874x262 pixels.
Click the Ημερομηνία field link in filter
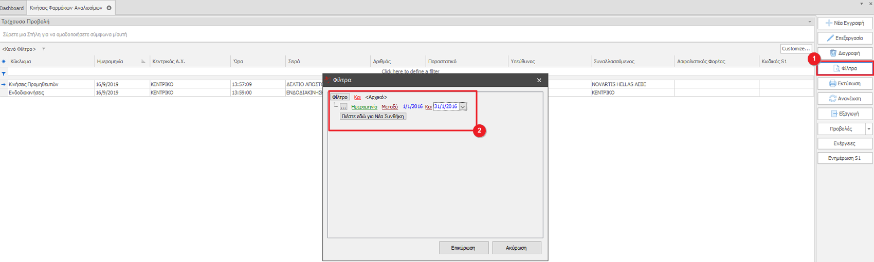(364, 107)
